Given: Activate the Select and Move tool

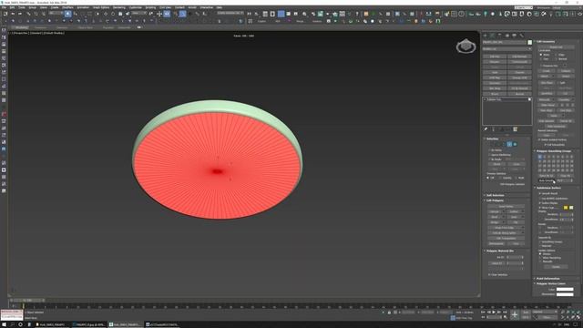Looking at the screenshot, I should (x=106, y=14).
